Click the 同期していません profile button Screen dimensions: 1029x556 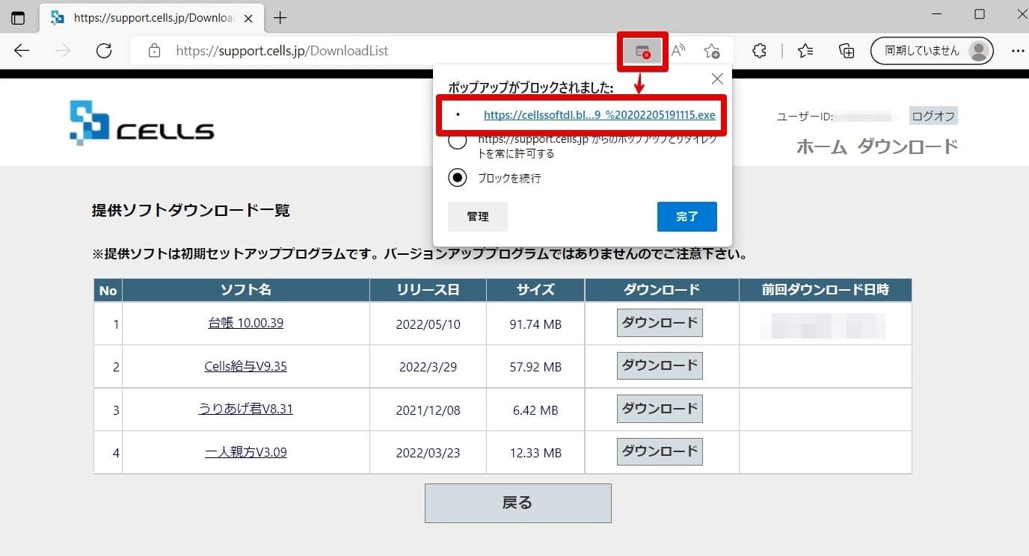click(932, 51)
